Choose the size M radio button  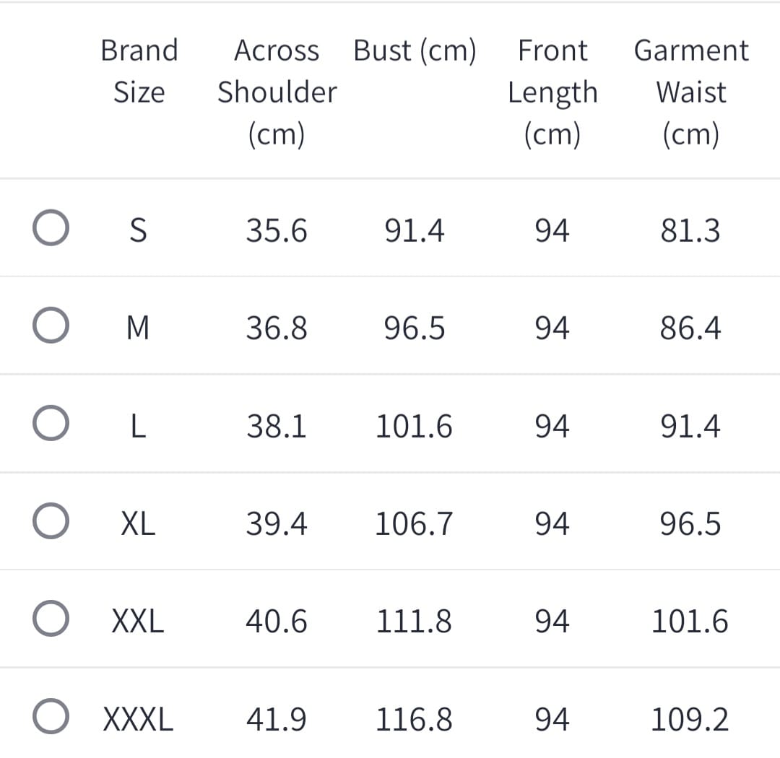pyautogui.click(x=51, y=326)
